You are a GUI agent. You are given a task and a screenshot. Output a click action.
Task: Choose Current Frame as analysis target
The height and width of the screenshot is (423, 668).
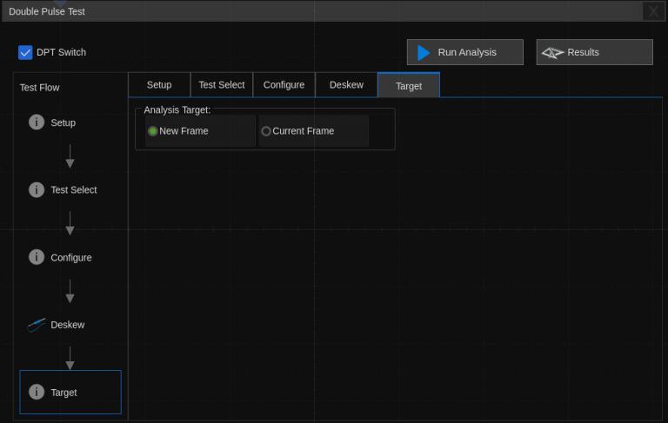pyautogui.click(x=266, y=131)
